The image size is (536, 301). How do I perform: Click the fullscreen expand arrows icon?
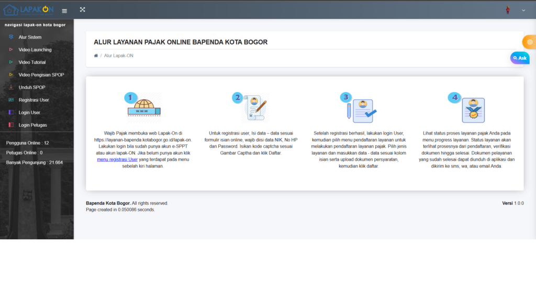[x=82, y=9]
